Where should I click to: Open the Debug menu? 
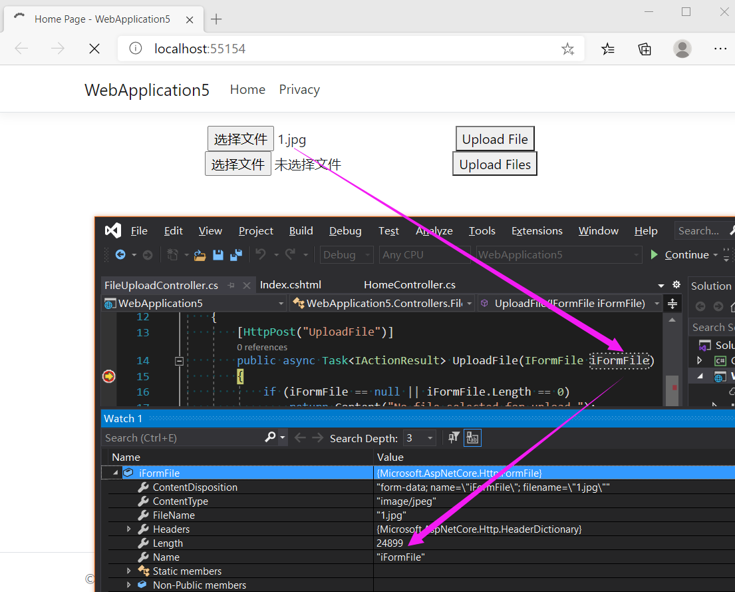(345, 230)
